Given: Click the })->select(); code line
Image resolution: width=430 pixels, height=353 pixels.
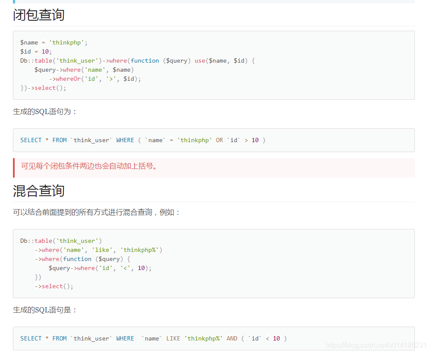Looking at the screenshot, I should coord(43,88).
